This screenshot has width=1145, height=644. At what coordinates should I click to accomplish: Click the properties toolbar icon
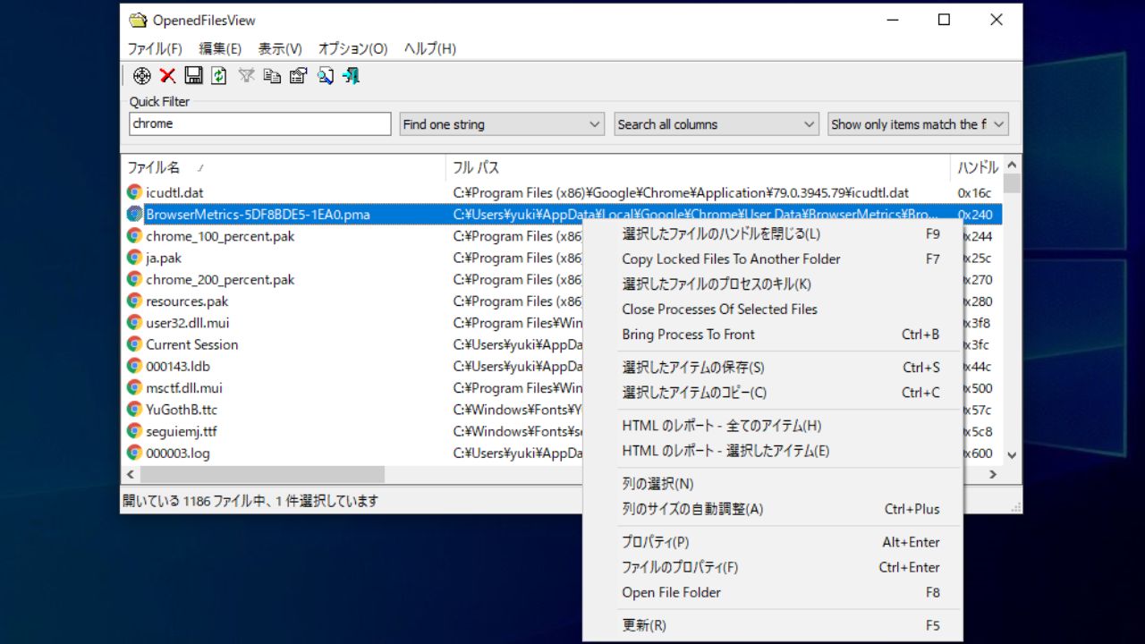298,76
